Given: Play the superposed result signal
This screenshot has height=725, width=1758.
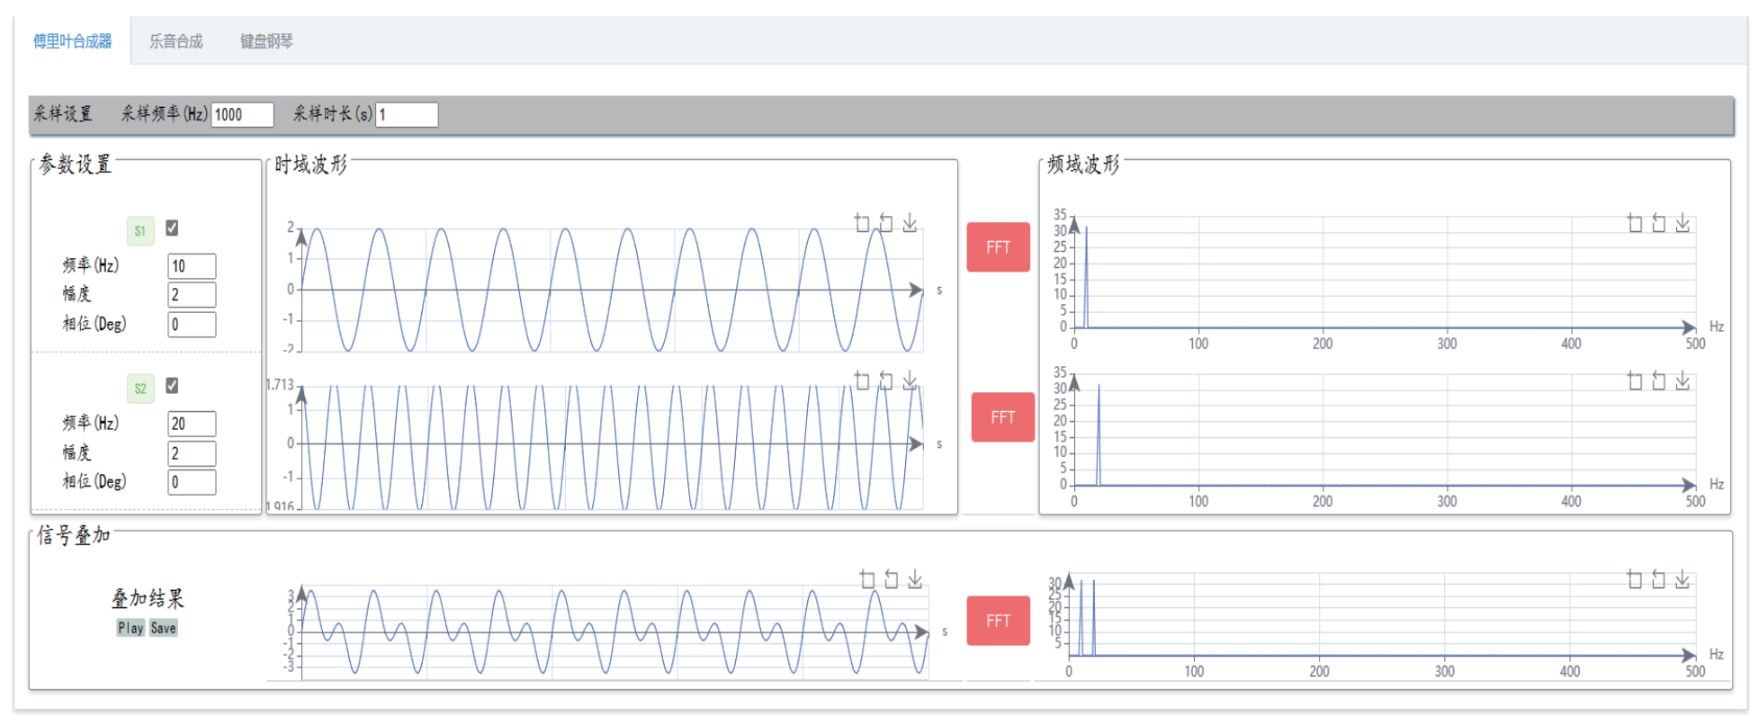Looking at the screenshot, I should coord(130,628).
